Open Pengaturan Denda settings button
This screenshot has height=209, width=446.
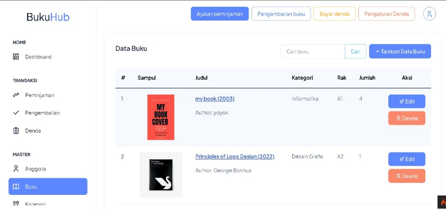387,14
